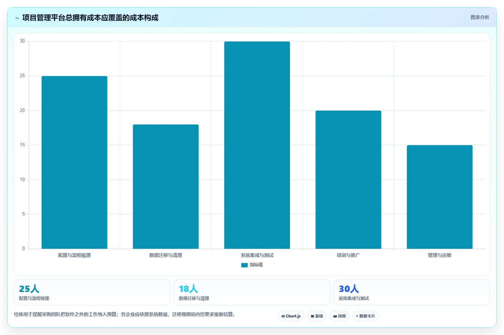Click the x-axis label 数据迁移与清理

pos(166,255)
